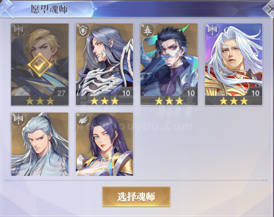Image resolution: width=274 pixels, height=217 pixels.
Task: Click the 愿望魂师 title header
Action: [49, 9]
